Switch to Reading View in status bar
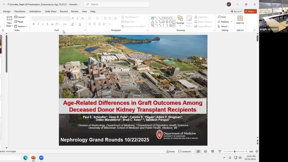The height and width of the screenshot is (162, 288). click(x=213, y=152)
